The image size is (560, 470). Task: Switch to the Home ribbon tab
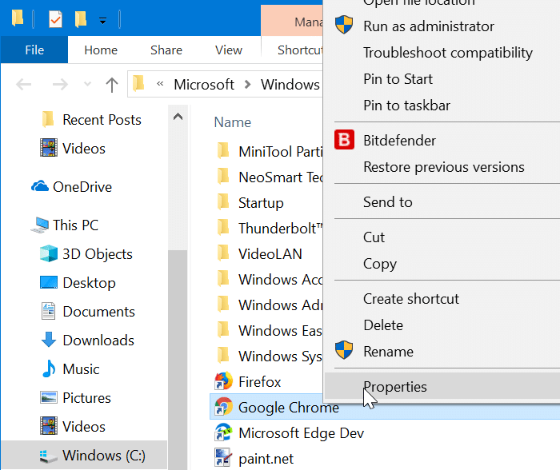tap(101, 50)
